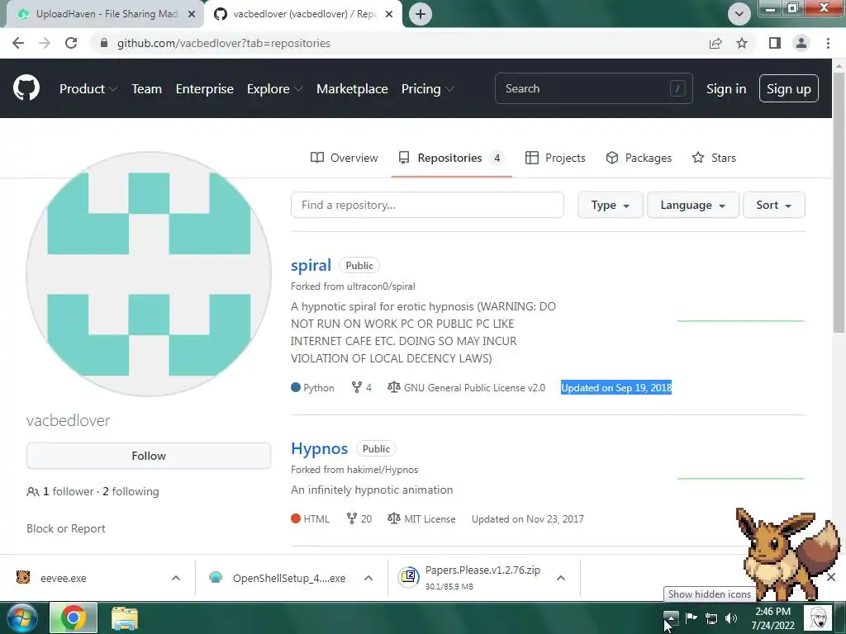
Task: Open Windows Explorer from taskbar
Action: pyautogui.click(x=125, y=617)
